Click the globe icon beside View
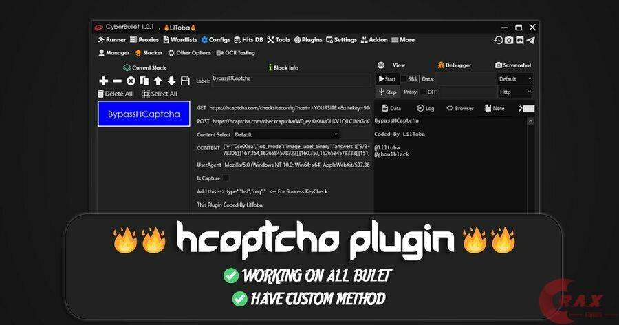Image resolution: width=619 pixels, height=325 pixels. click(x=381, y=65)
